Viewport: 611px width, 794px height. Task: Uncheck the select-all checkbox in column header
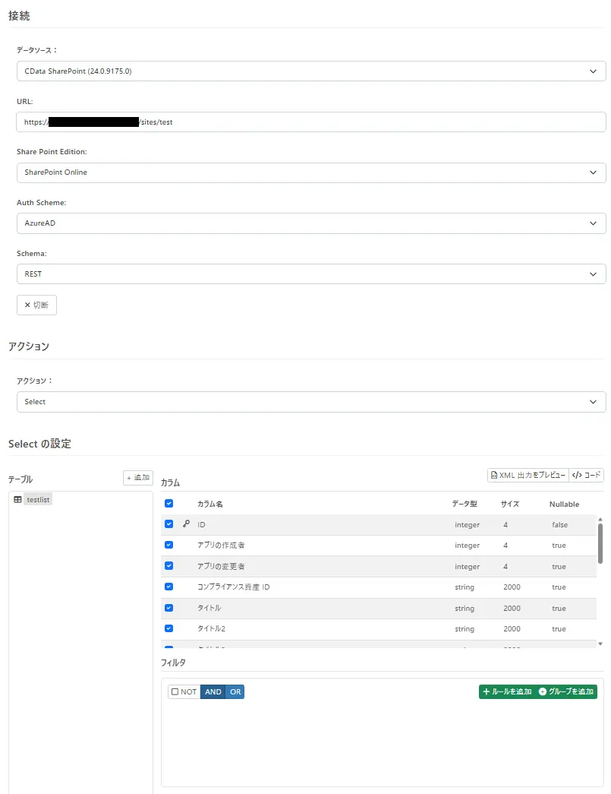pos(168,503)
